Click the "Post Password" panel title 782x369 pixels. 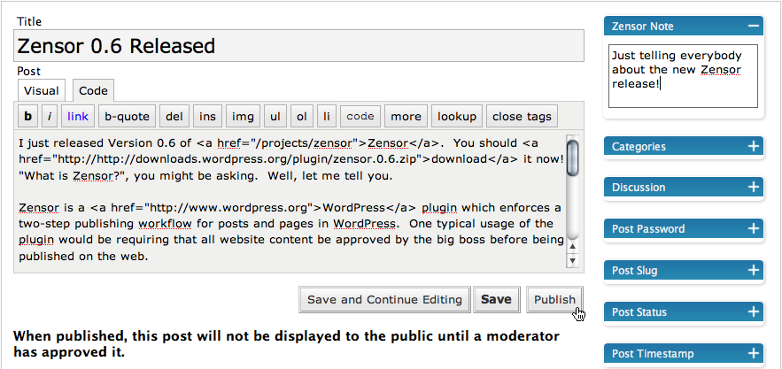point(648,229)
